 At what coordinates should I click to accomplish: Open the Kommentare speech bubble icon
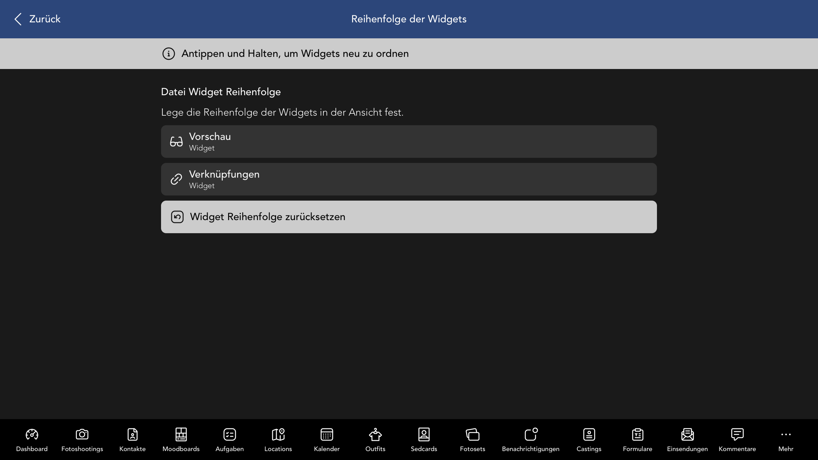[737, 434]
